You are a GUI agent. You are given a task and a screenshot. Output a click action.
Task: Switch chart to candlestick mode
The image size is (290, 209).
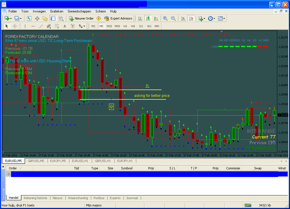click(x=148, y=18)
